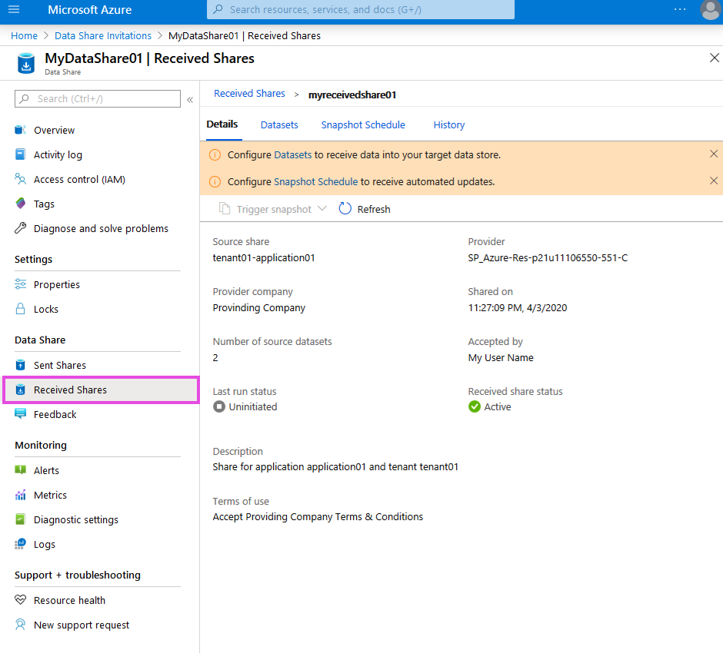Screen dimensions: 723x653
Task: Click the sidebar Search (Ctrl+/) box
Action: [x=97, y=98]
